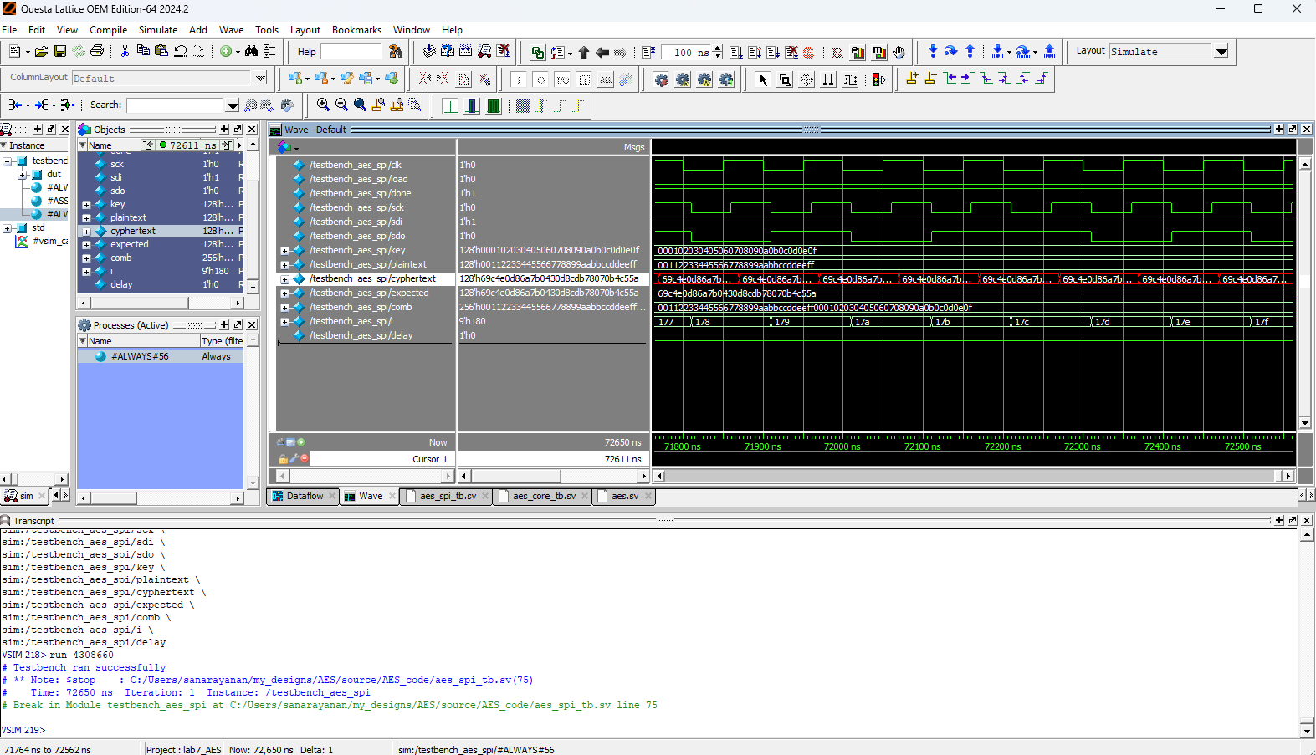The height and width of the screenshot is (755, 1316).
Task: Click the red Break simulation icon
Action: pos(809,52)
